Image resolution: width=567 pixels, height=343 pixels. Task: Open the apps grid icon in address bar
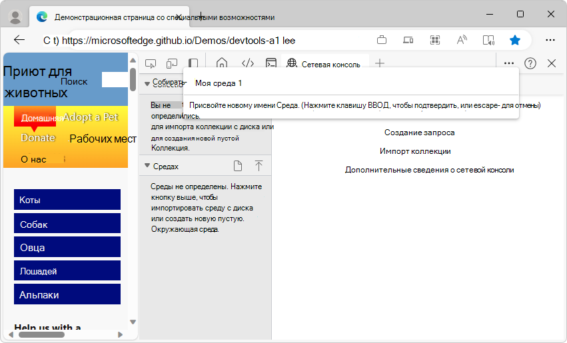pos(435,40)
